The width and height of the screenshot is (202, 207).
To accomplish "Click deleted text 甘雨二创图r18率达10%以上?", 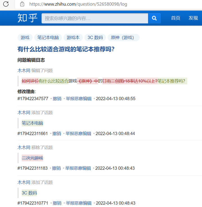I will [130, 81].
